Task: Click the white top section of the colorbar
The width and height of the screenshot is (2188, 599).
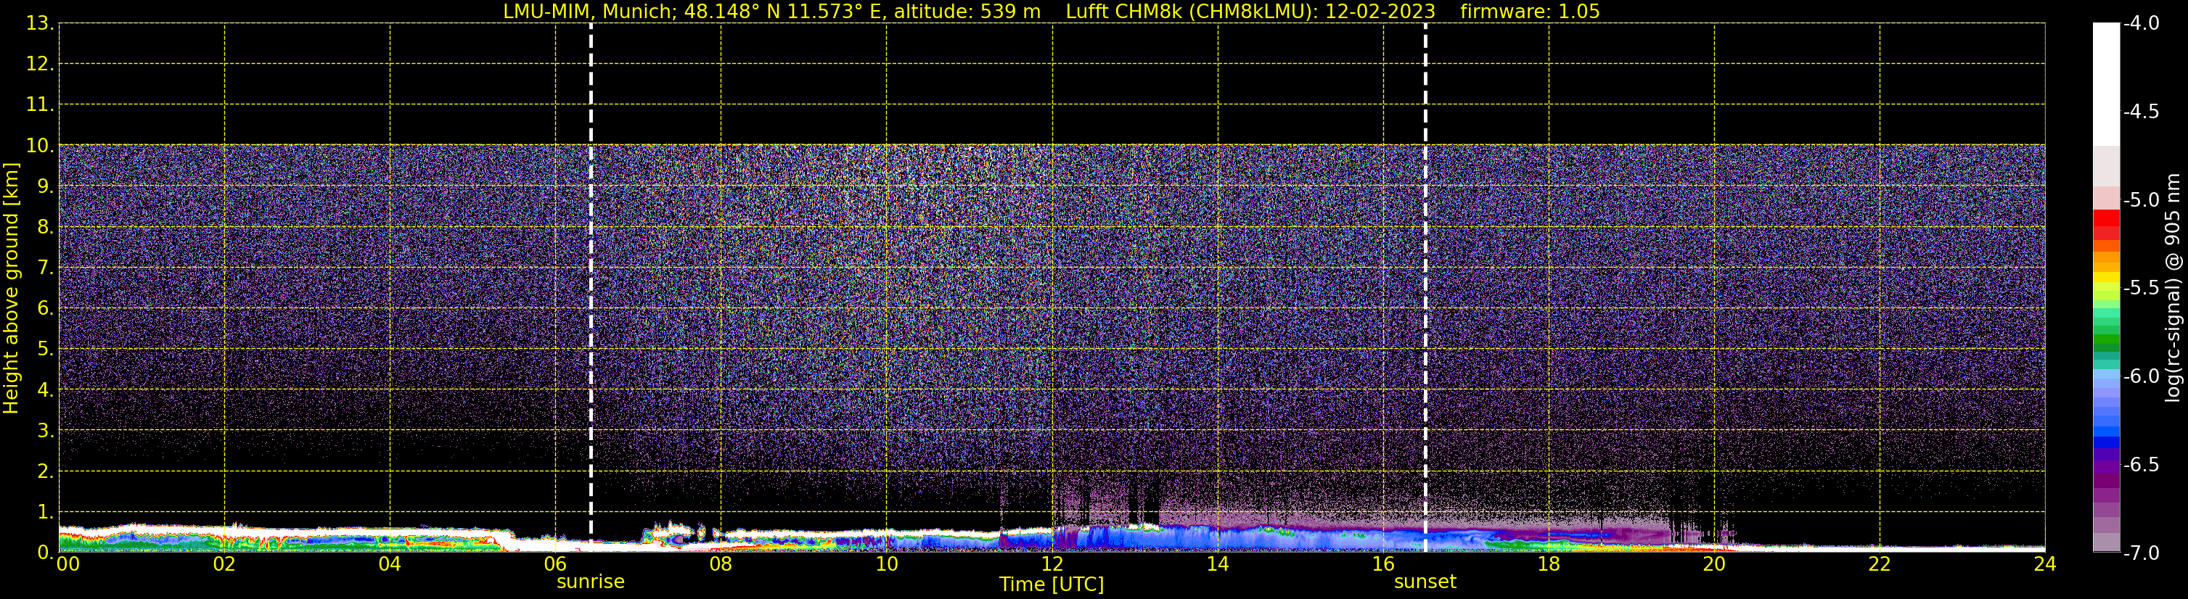Action: click(2107, 84)
